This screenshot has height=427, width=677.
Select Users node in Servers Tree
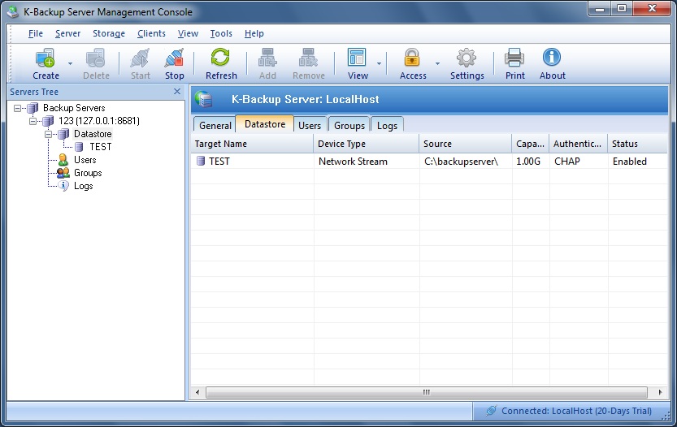[85, 160]
